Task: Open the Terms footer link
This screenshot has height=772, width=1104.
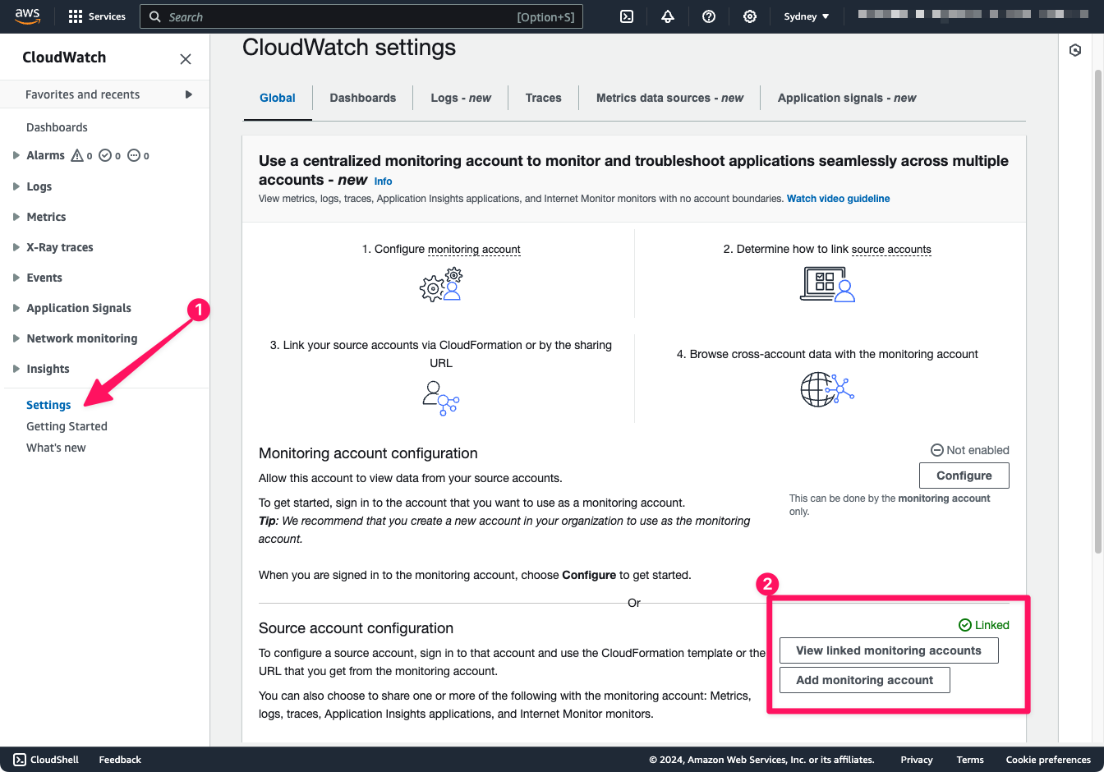Action: [x=970, y=760]
